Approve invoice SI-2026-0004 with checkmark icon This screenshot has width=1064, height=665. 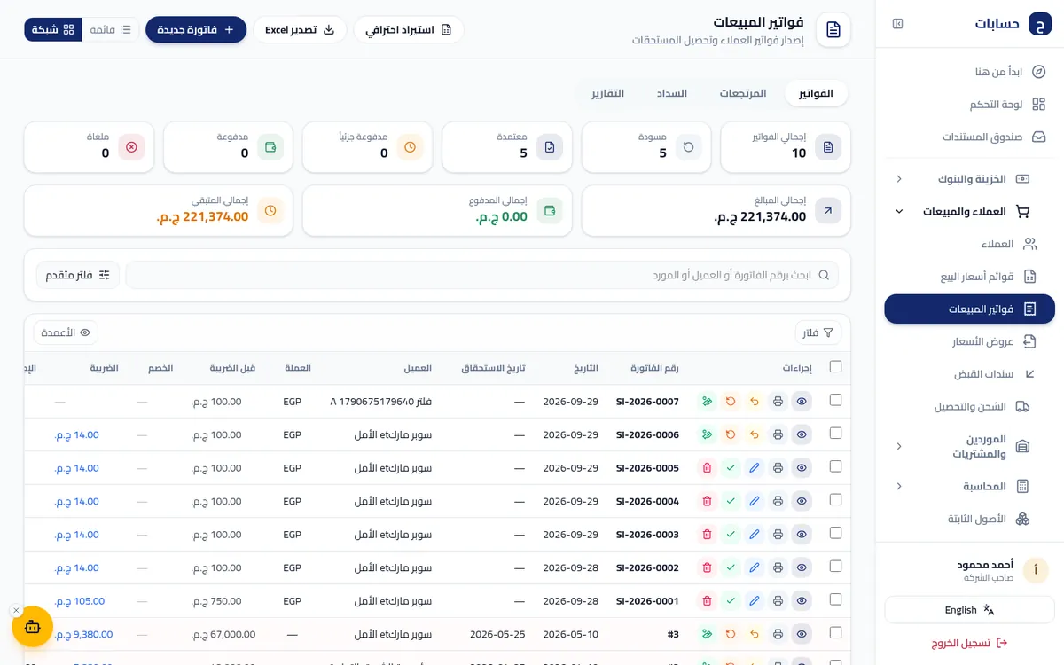click(x=731, y=501)
